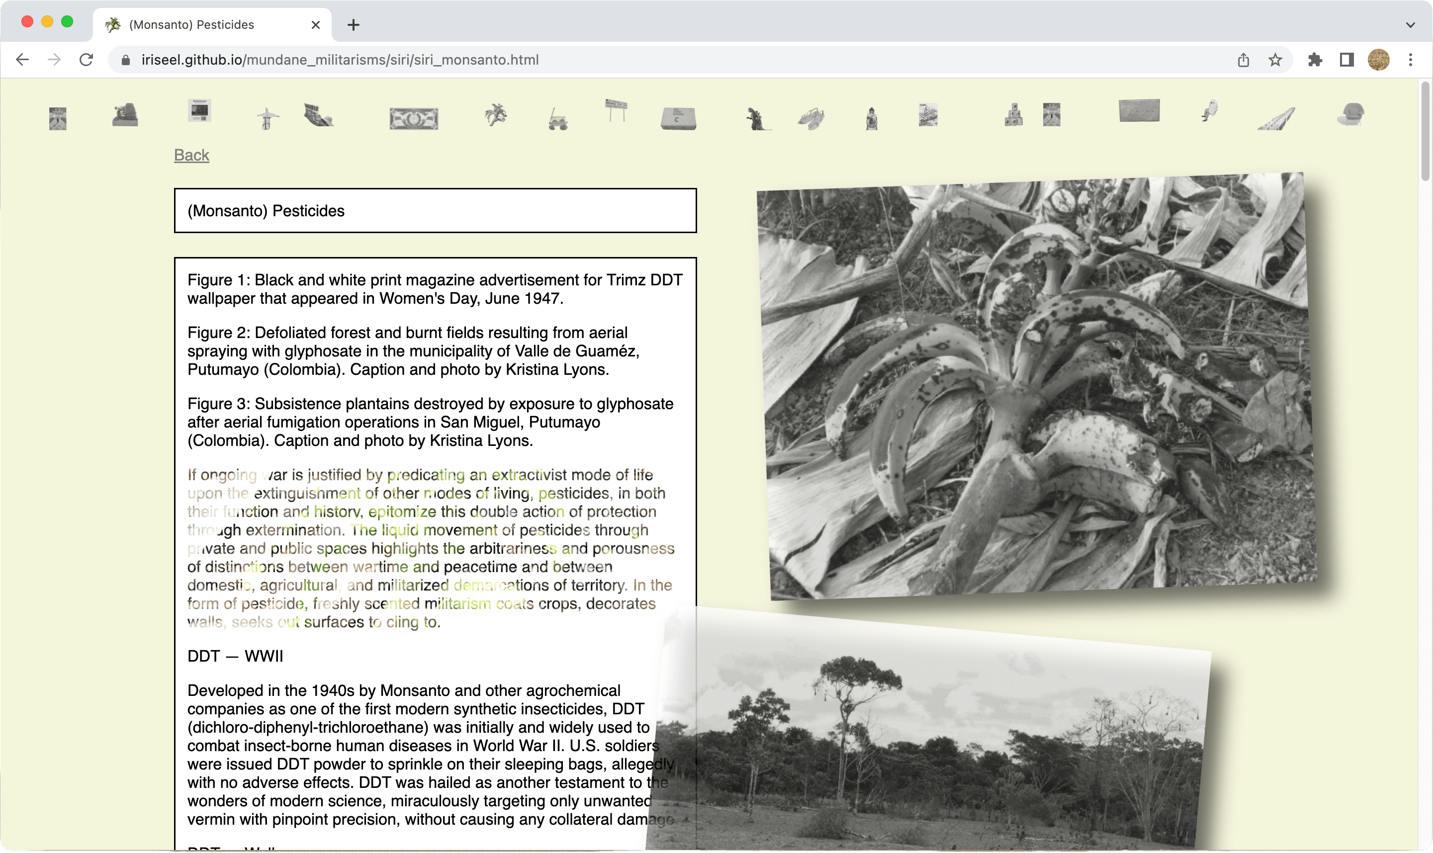This screenshot has height=853, width=1433.
Task: Select the (Monsanto) Pesticides tab
Action: (x=191, y=25)
